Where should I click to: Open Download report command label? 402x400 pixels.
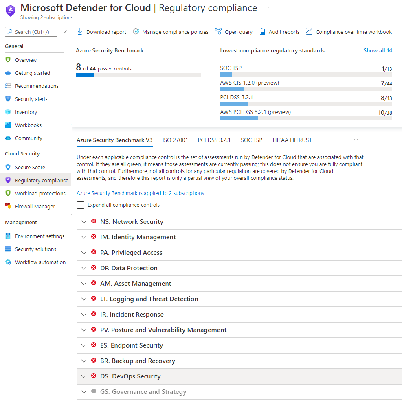tap(106, 32)
